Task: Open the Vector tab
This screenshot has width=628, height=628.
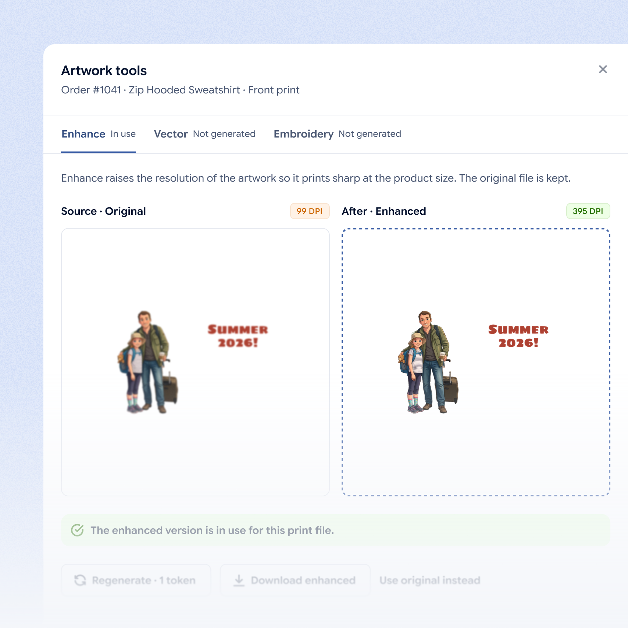Action: [205, 134]
